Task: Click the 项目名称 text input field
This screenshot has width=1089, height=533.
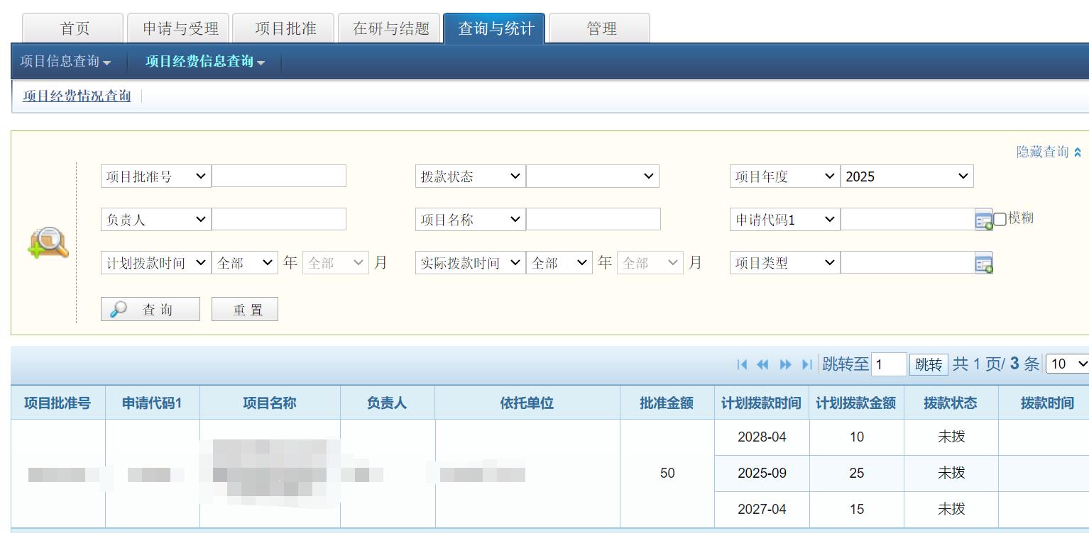Action: [593, 220]
